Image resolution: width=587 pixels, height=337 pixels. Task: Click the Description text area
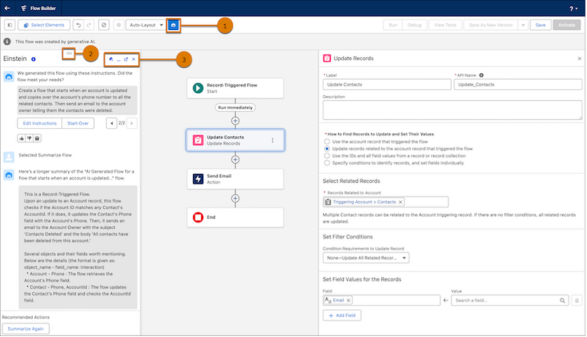click(x=452, y=110)
